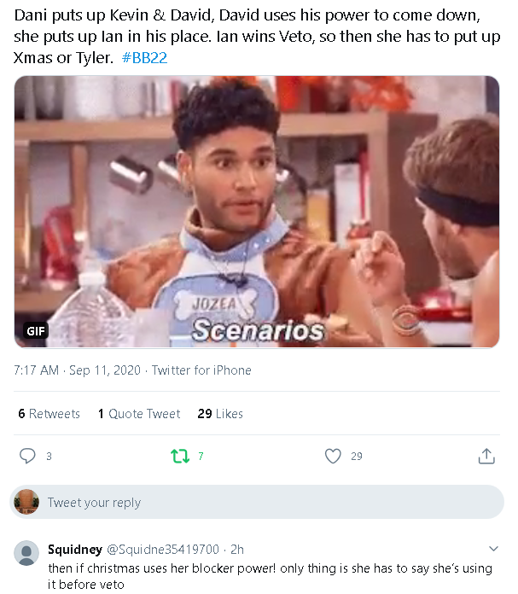Click Squidney's gray avatar icon
Image resolution: width=518 pixels, height=594 pixels.
[26, 553]
